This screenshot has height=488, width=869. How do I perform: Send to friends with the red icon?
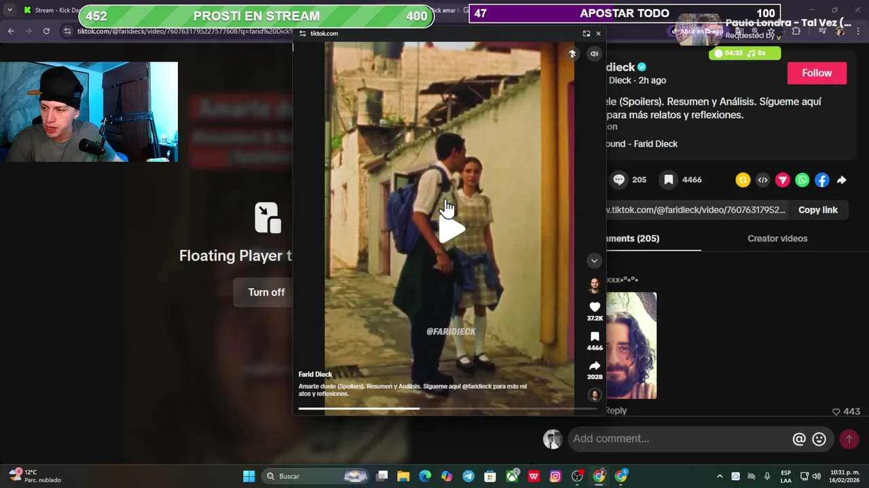click(783, 180)
